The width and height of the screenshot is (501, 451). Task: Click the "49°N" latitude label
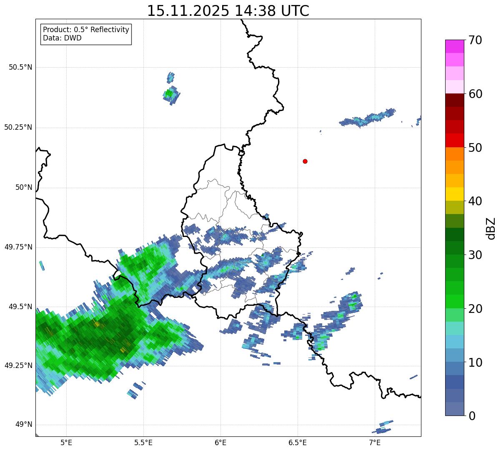pos(24,425)
